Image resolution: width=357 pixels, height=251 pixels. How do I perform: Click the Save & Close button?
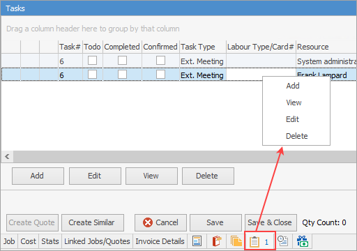click(x=271, y=222)
